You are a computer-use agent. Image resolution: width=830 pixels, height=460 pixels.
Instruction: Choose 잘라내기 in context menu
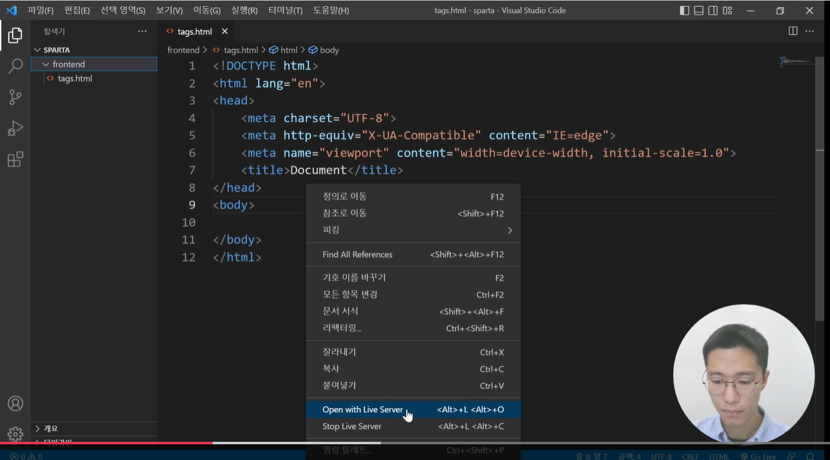pyautogui.click(x=413, y=353)
